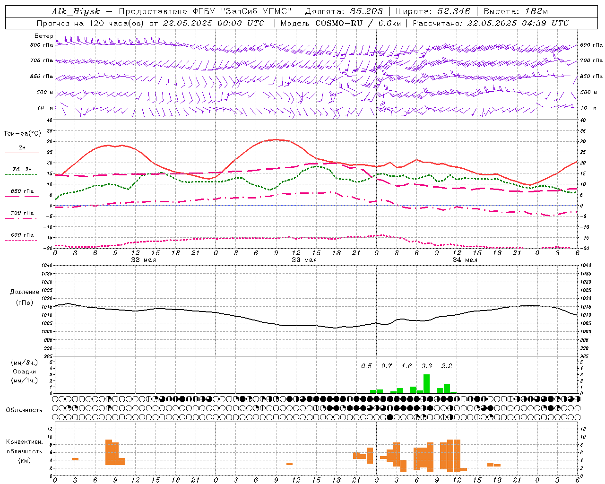Click the Тем-ра(°C) temperature panel label
605x484 pixels.
coord(22,134)
